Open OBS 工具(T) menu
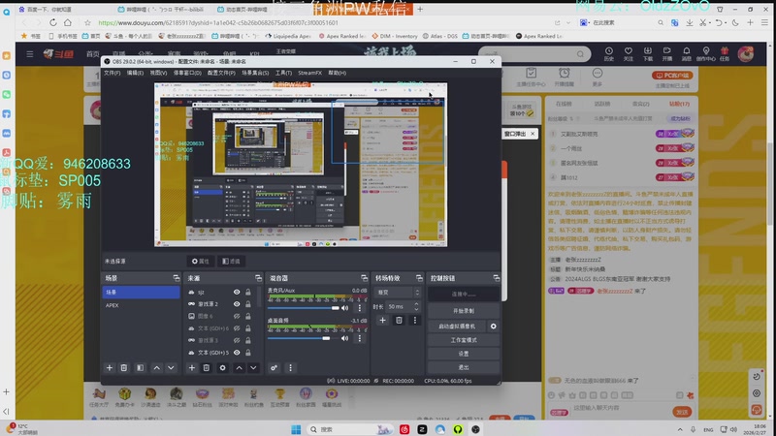The width and height of the screenshot is (776, 436). (283, 73)
